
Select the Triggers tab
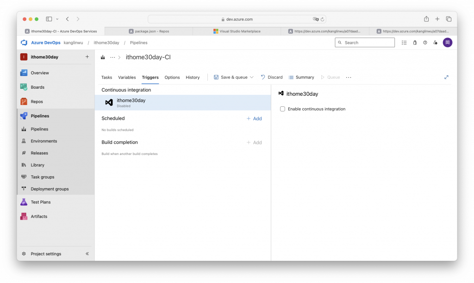pos(150,77)
